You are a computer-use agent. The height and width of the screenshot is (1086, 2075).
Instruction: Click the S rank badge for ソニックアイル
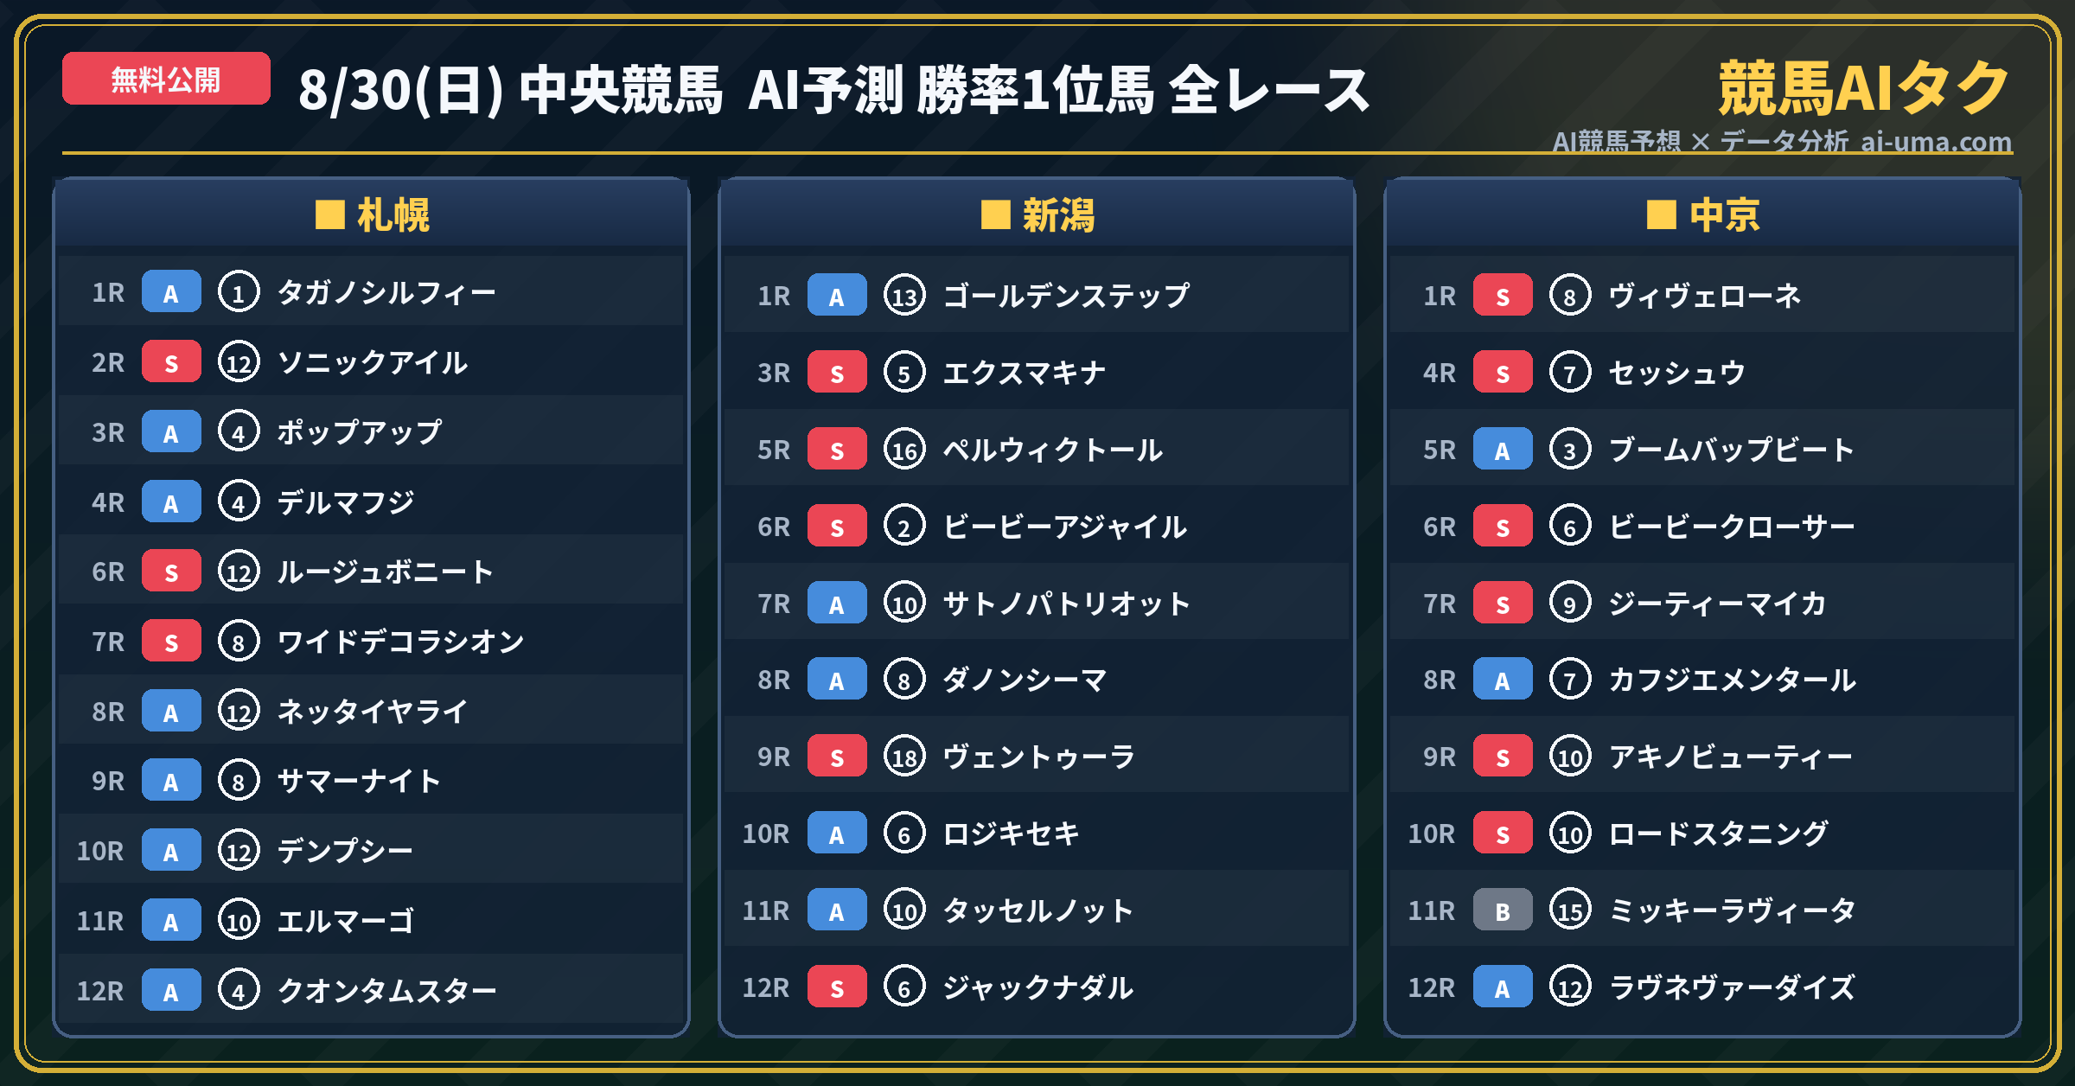pyautogui.click(x=171, y=361)
